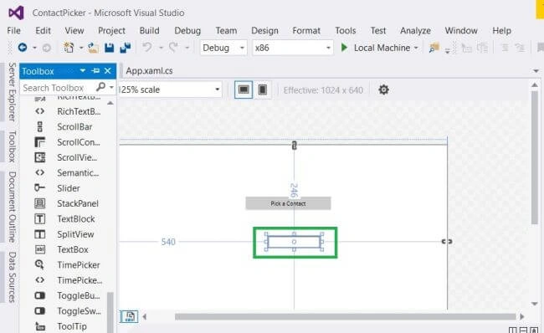Open Toolbox window position dropdown arrow
The height and width of the screenshot is (333, 544).
[83, 71]
